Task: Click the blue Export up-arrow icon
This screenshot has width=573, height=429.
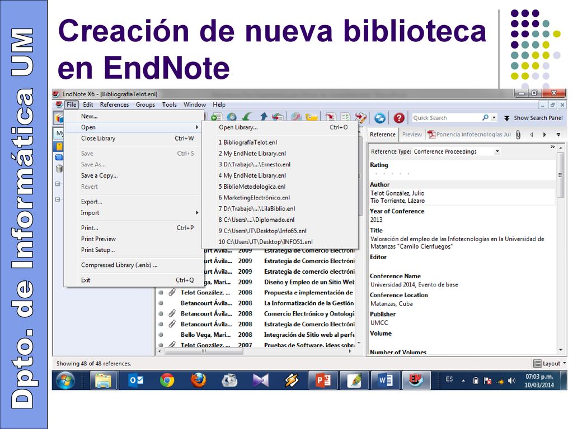Action: (x=263, y=117)
